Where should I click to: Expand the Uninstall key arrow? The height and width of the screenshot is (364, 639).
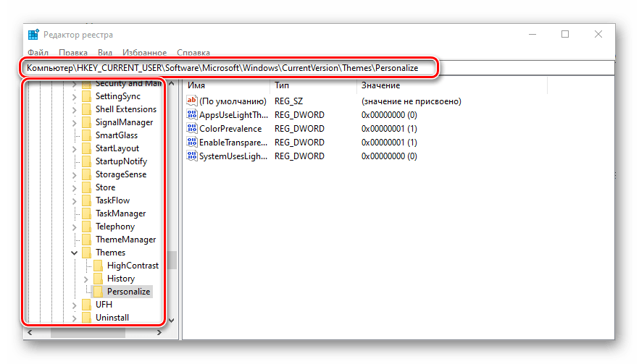pyautogui.click(x=75, y=318)
